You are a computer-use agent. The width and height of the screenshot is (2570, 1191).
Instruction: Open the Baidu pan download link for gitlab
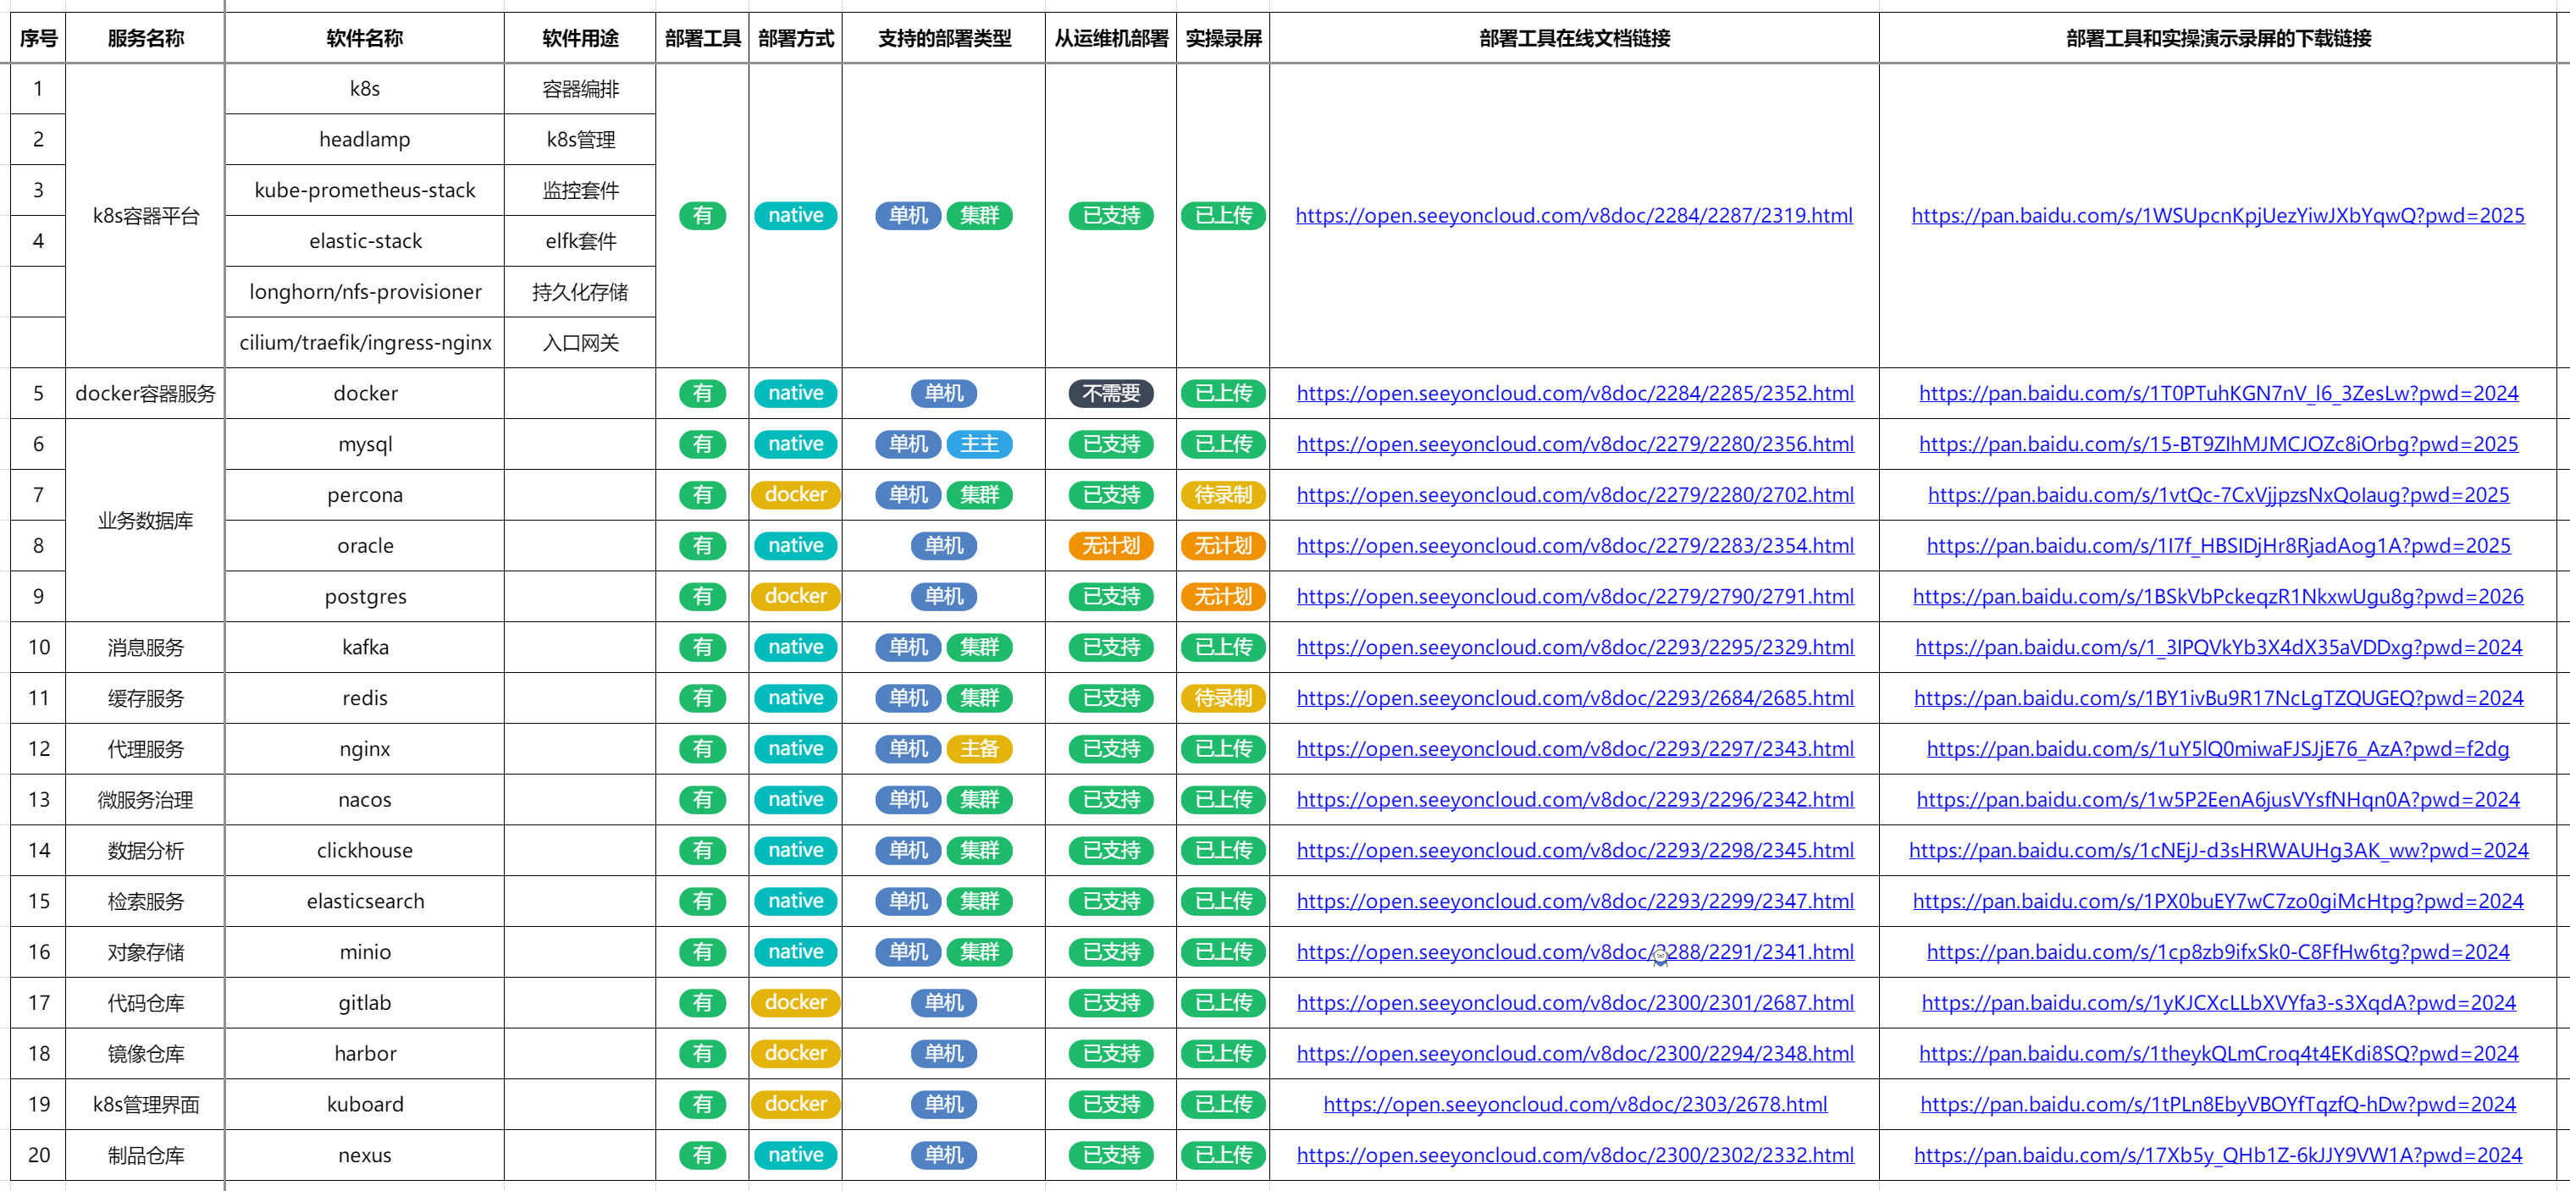point(2218,1003)
